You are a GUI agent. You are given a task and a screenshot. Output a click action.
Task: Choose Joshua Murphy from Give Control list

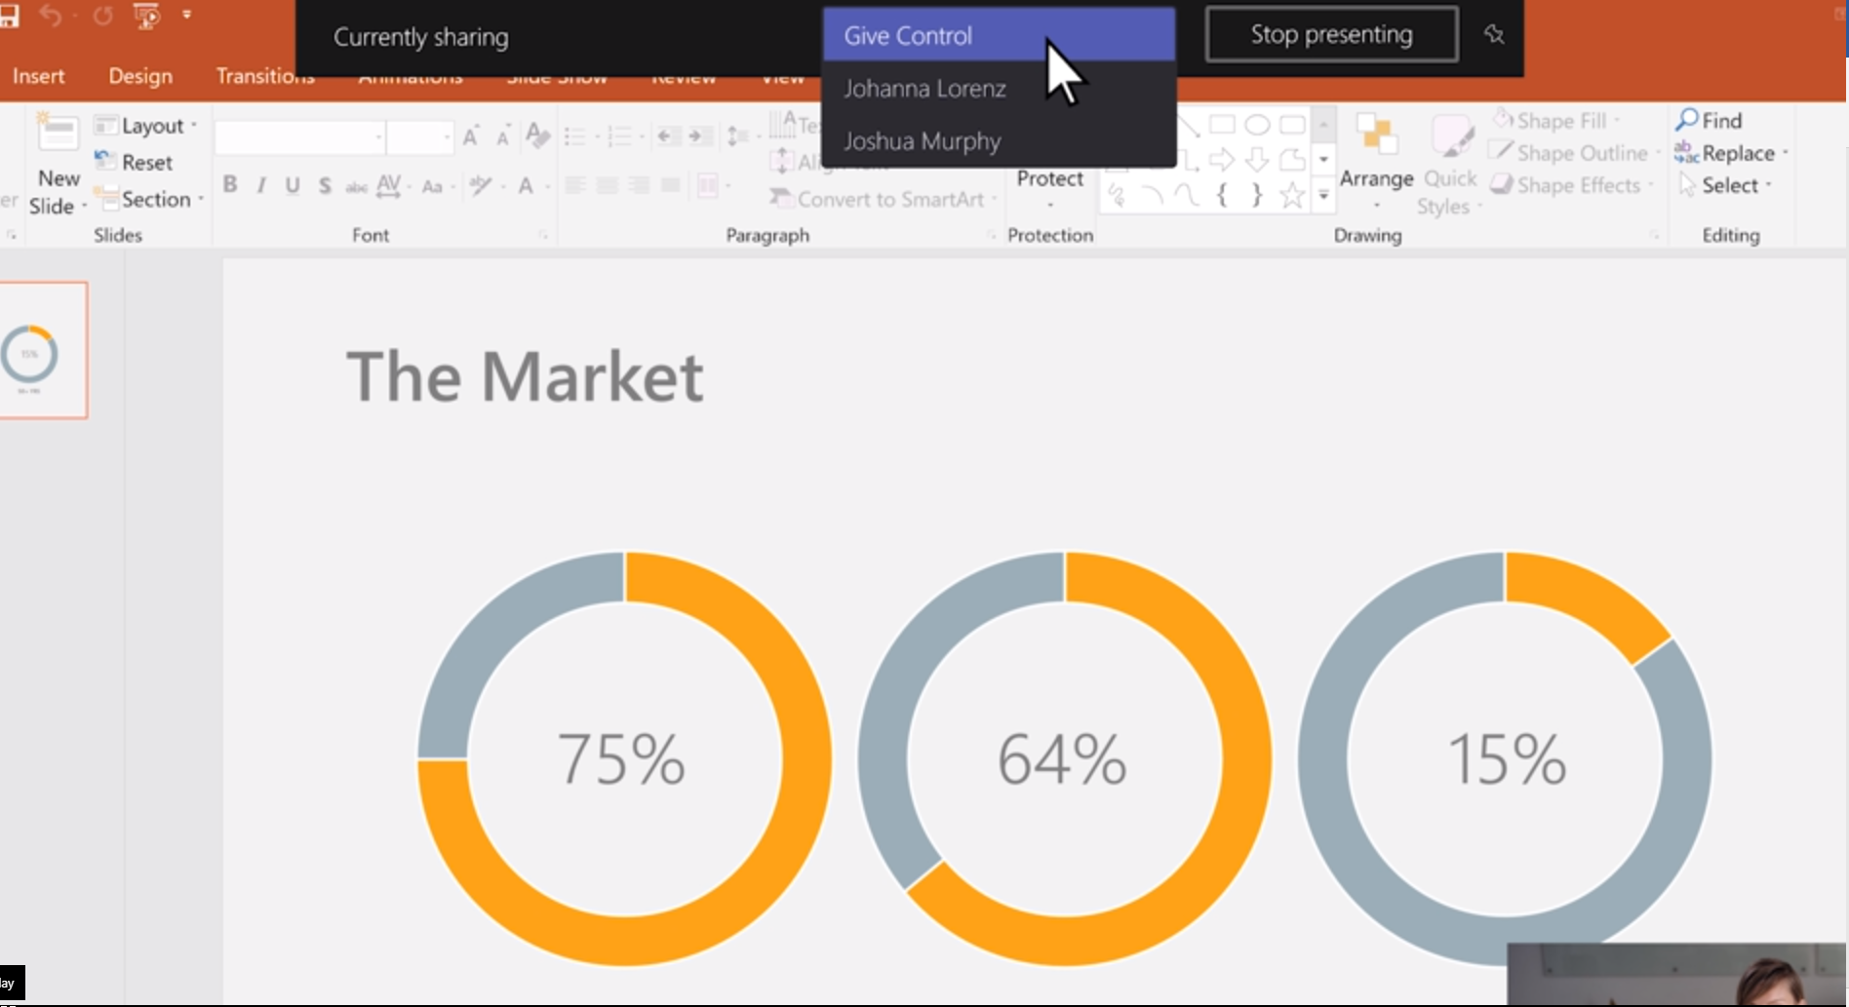tap(922, 141)
